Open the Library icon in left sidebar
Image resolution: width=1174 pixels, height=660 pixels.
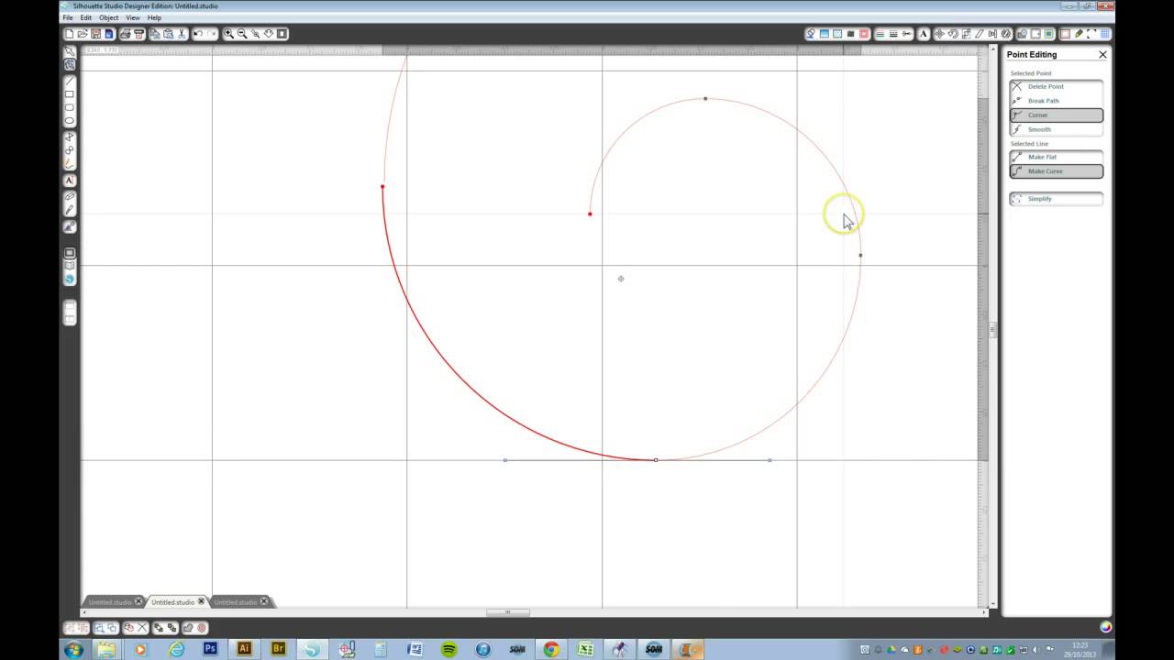pos(70,266)
